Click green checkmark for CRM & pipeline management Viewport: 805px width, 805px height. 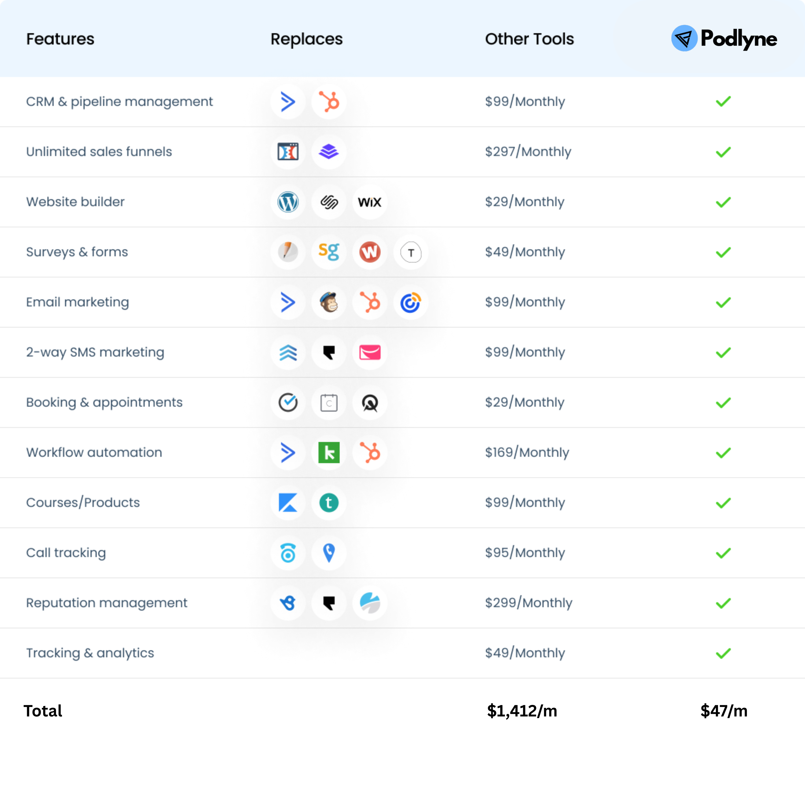[723, 101]
